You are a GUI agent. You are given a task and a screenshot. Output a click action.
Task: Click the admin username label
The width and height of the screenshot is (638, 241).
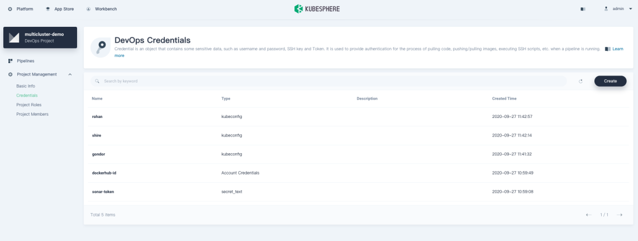point(618,9)
